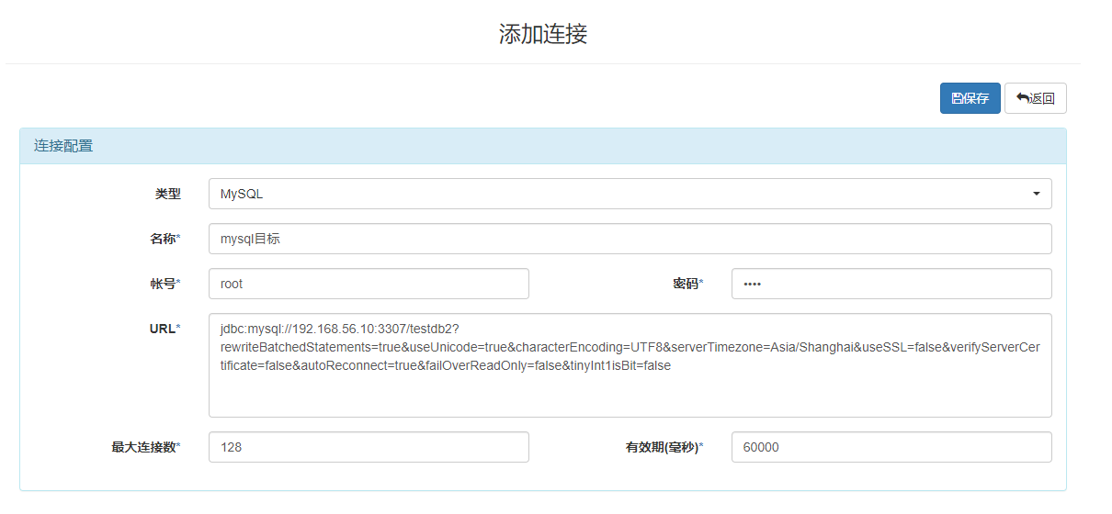Image resolution: width=1112 pixels, height=514 pixels.
Task: Click the reply arrow icon on 返回
Action: (x=1022, y=98)
